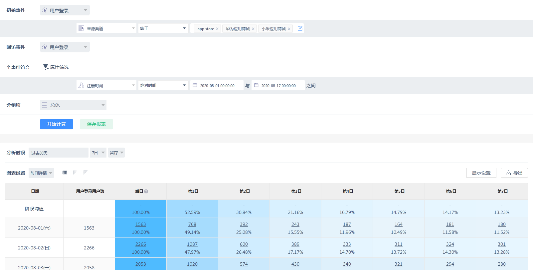Click the 2020-08-02(日) date cell
The width and height of the screenshot is (533, 270).
pos(34,248)
